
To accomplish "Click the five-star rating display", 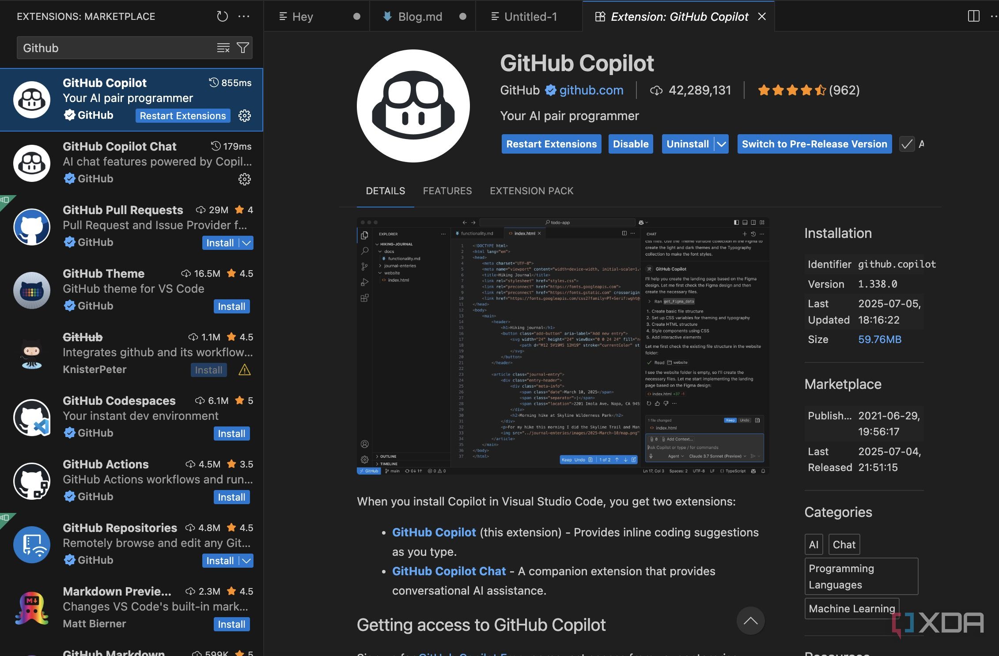I will point(791,90).
